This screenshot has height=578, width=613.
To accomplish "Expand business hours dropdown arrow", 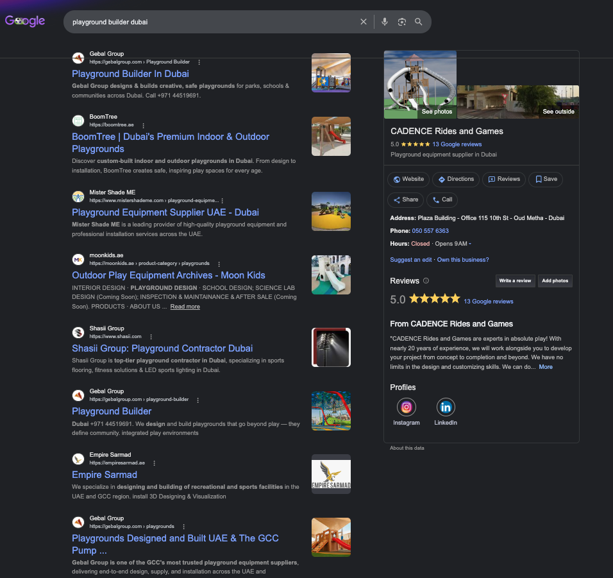I will point(470,244).
